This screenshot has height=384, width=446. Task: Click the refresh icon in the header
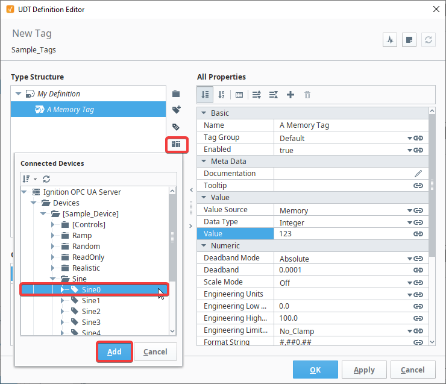point(429,40)
